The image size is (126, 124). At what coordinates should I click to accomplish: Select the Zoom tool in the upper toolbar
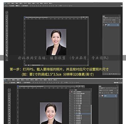pyautogui.click(x=7, y=52)
